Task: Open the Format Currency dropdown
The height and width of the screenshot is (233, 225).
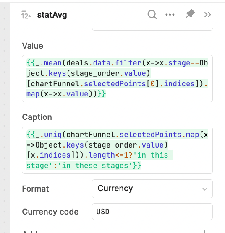Action: click(x=152, y=189)
